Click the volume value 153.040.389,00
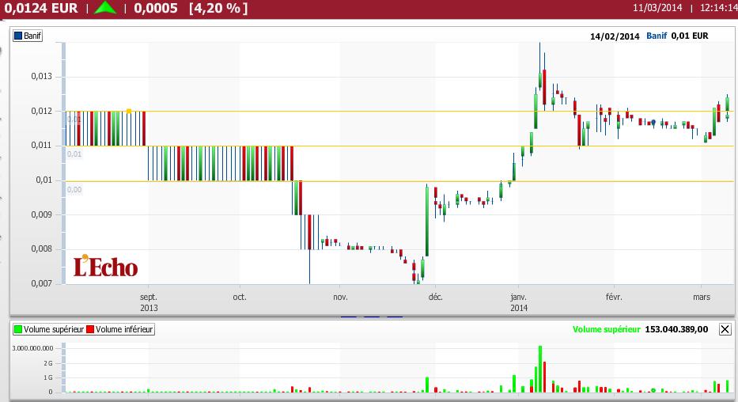Image resolution: width=738 pixels, height=402 pixels. 676,329
